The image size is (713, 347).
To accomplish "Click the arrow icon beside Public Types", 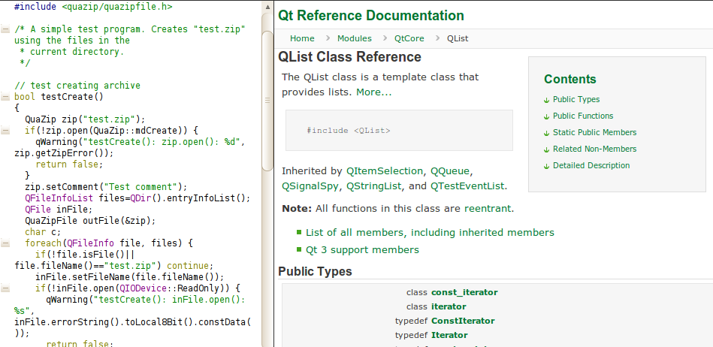I will 546,100.
